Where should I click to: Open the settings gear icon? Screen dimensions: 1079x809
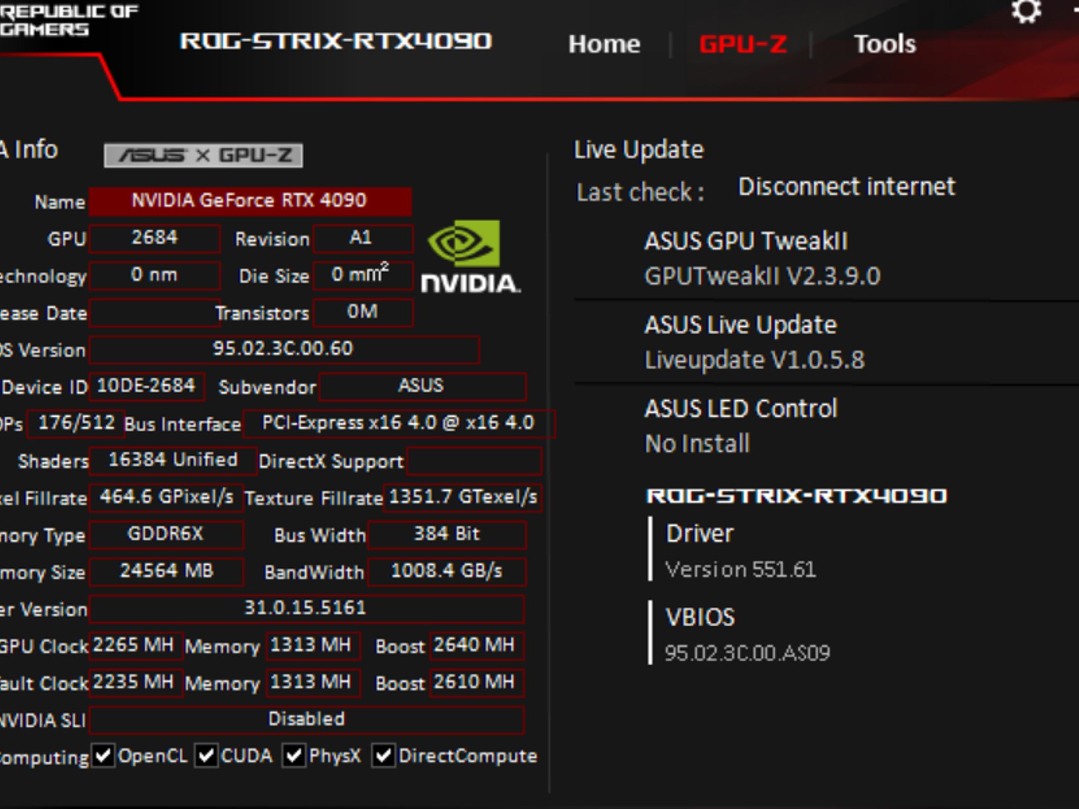pyautogui.click(x=1026, y=11)
